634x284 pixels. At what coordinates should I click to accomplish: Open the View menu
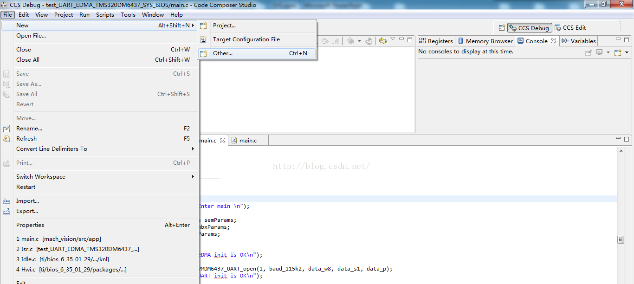(x=41, y=14)
